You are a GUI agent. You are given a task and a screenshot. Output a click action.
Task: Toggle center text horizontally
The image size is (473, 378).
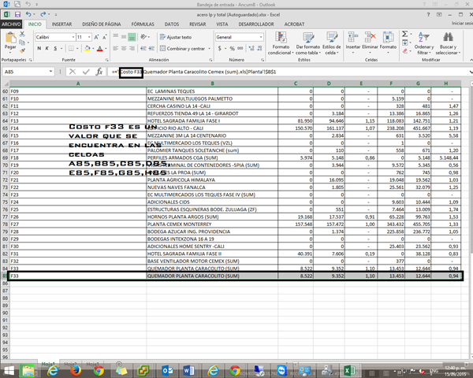[124, 48]
